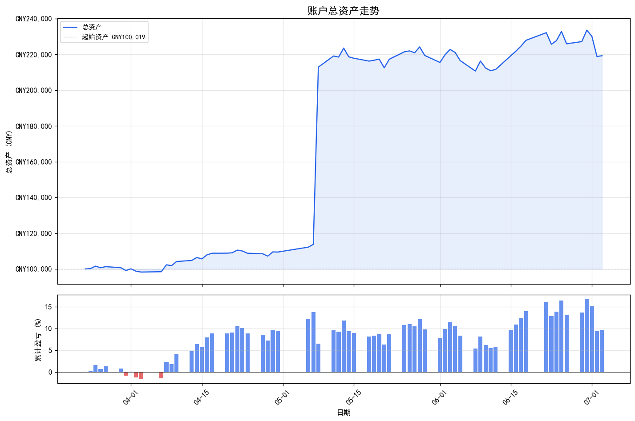
Task: Click the CNY100,000 y-axis label
Action: point(33,269)
